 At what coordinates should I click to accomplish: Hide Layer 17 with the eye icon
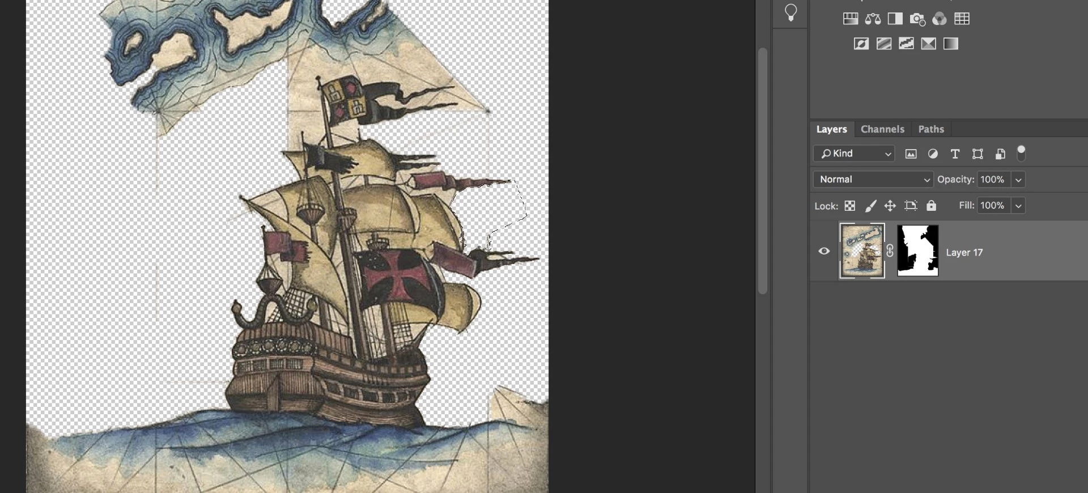824,251
